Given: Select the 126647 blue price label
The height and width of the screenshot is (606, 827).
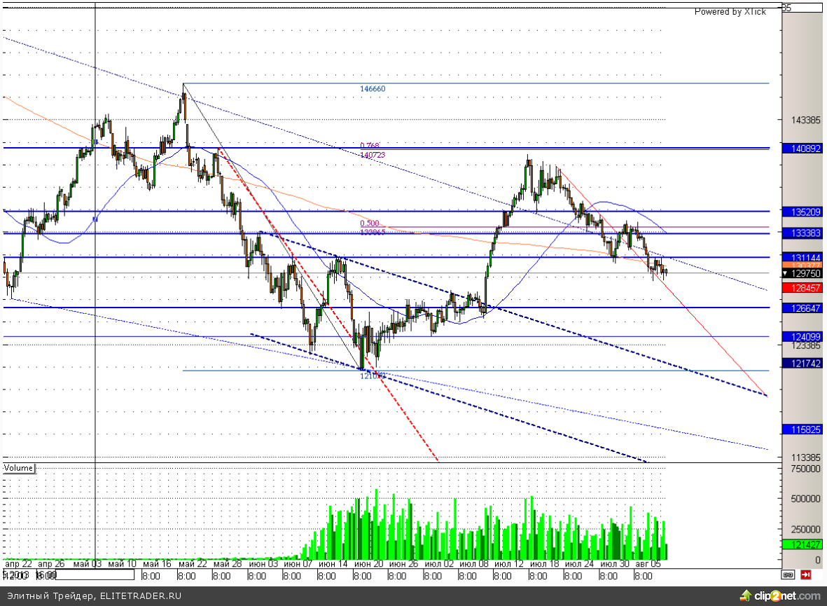Looking at the screenshot, I should pyautogui.click(x=802, y=308).
